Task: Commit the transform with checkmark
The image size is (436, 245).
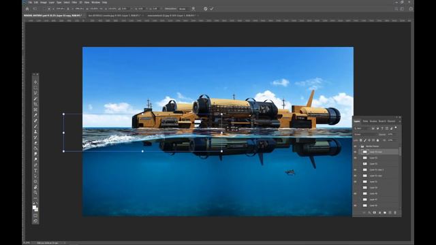Action: (x=212, y=9)
